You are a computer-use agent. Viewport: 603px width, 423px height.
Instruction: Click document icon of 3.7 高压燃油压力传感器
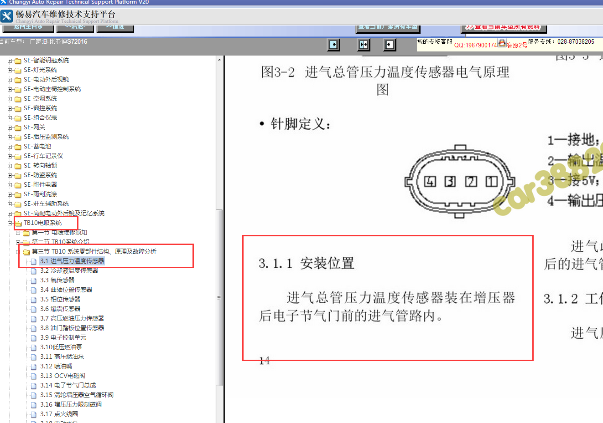33,319
